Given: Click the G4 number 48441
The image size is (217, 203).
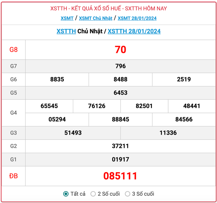Looking at the screenshot, I should coord(192,106).
